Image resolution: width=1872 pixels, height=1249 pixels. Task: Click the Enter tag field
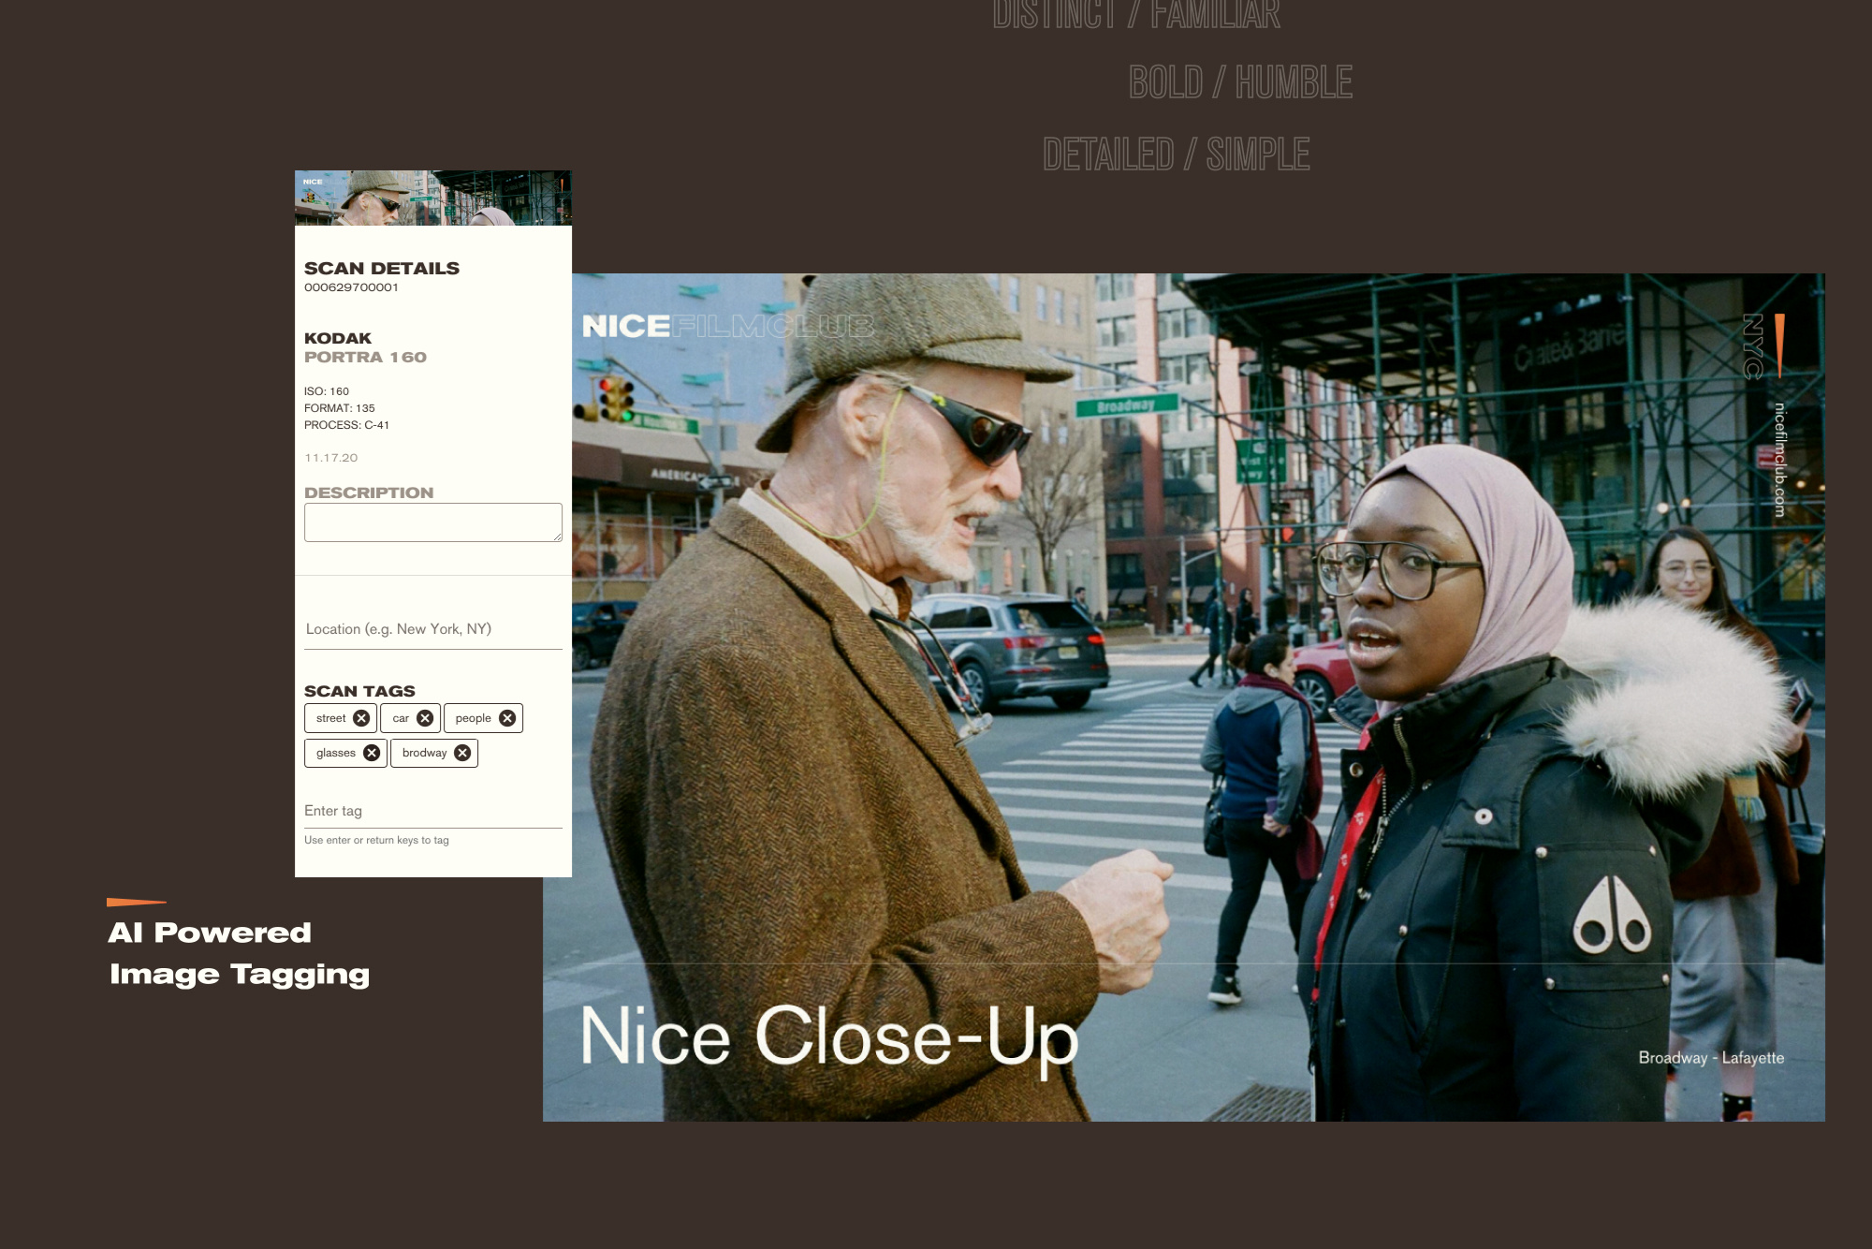(374, 810)
